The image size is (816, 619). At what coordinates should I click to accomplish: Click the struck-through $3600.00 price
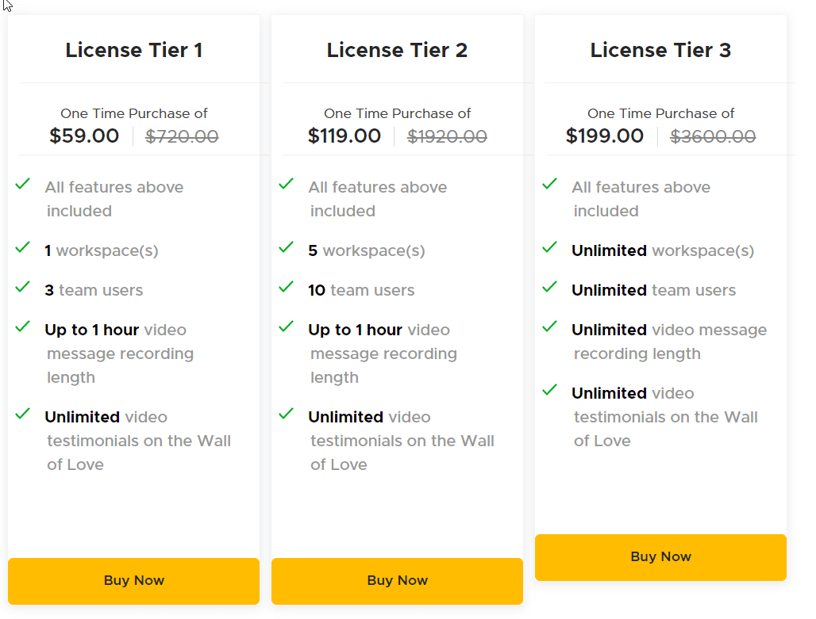coord(713,137)
